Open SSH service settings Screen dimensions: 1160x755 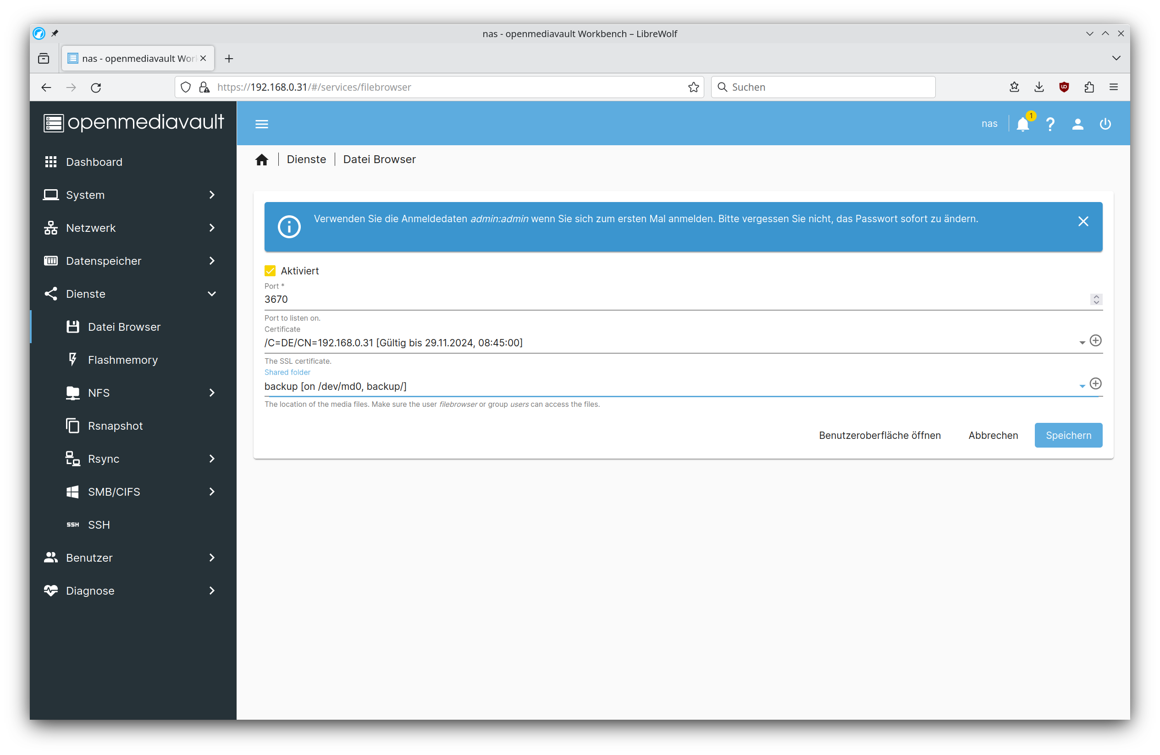click(133, 525)
